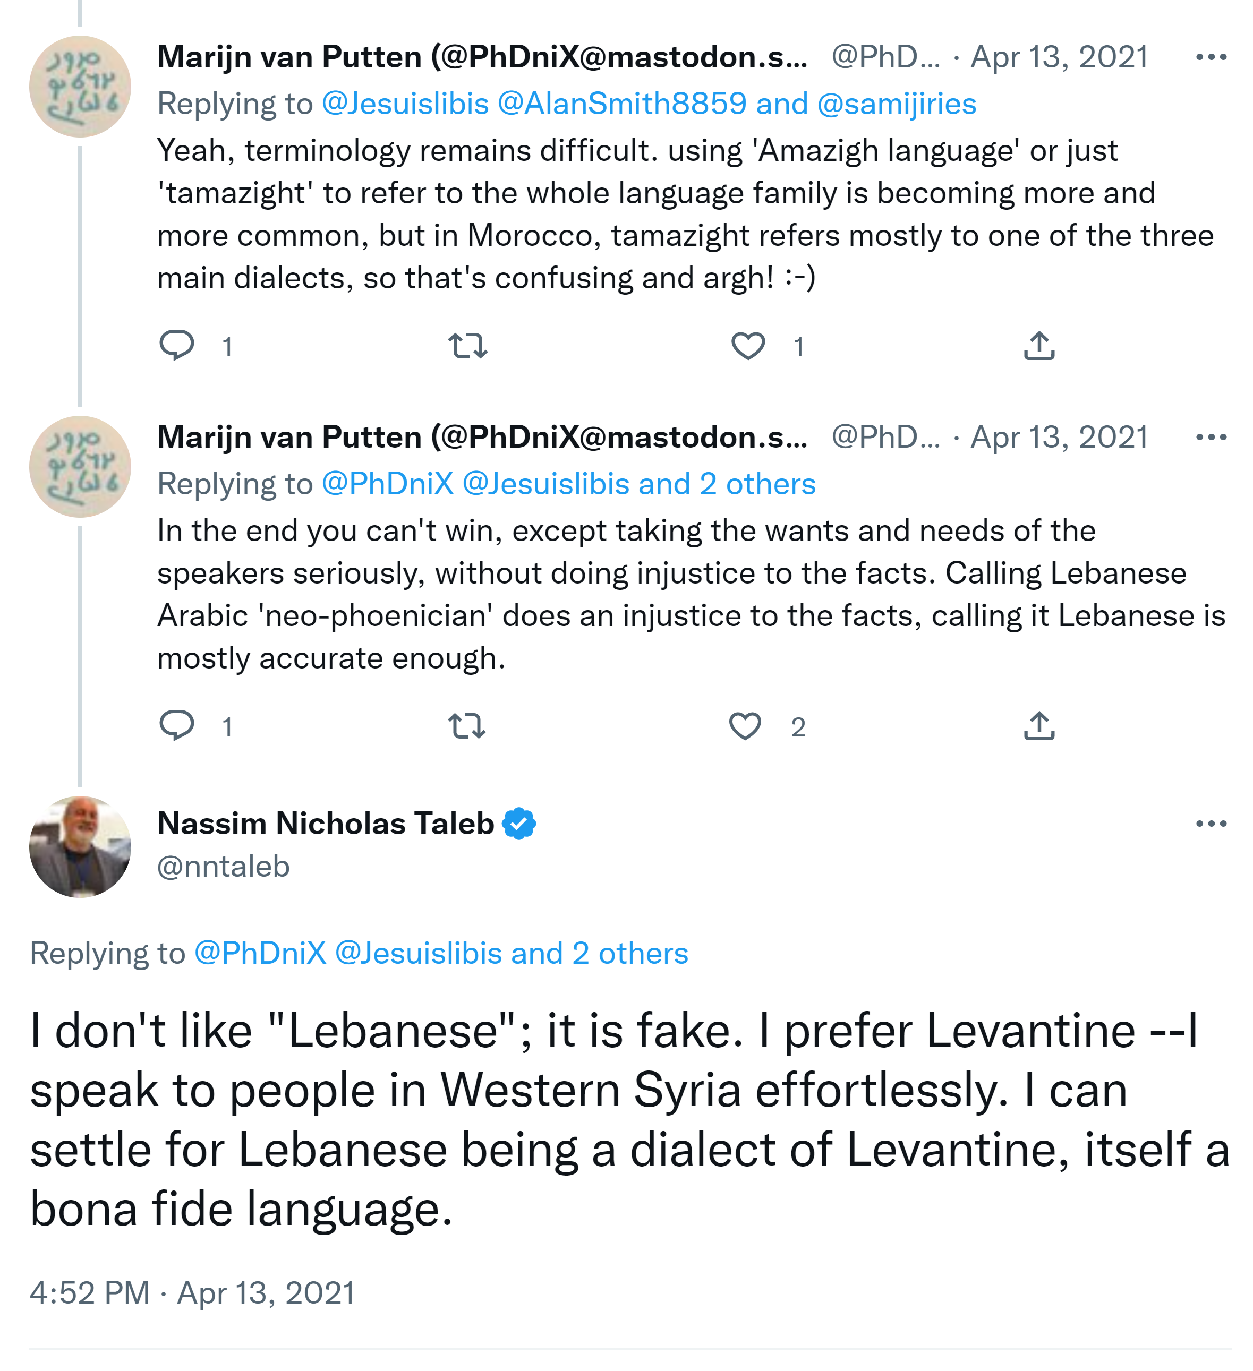Open Nassim Nicholas Taleb display name
Viewport: 1253px width, 1371px height.
click(325, 824)
